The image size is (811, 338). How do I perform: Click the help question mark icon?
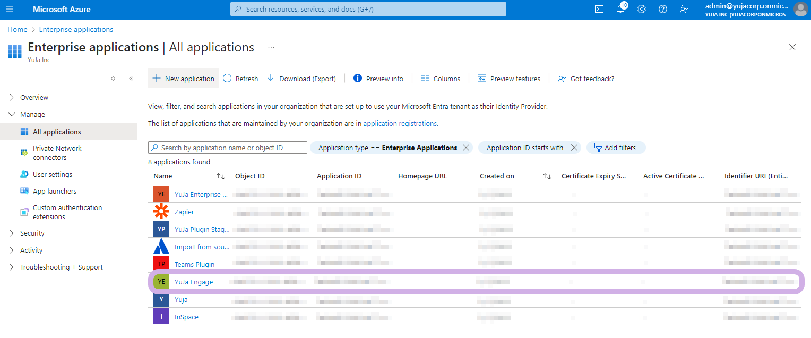[663, 9]
